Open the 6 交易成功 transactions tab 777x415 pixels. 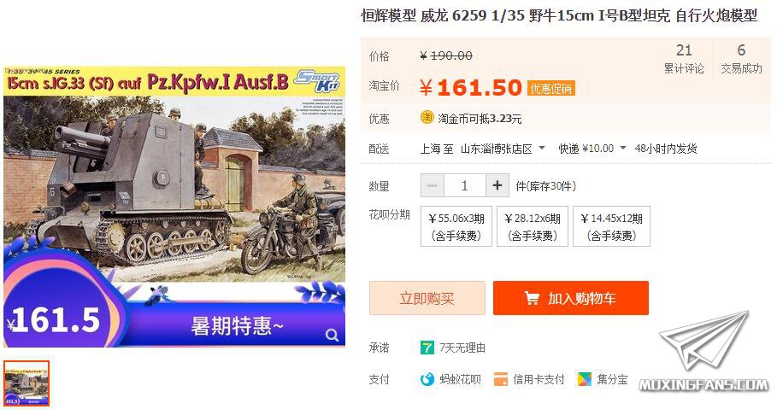[x=741, y=58]
